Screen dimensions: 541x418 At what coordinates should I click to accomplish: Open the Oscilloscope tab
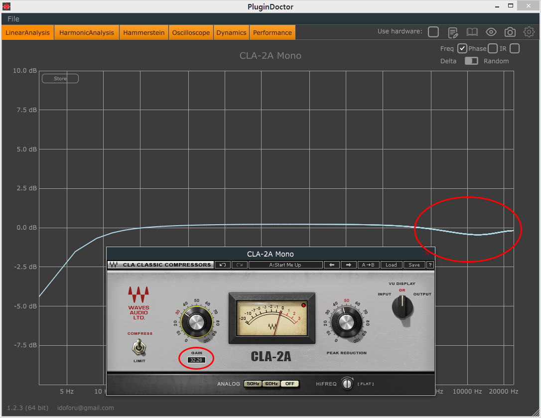pos(191,32)
